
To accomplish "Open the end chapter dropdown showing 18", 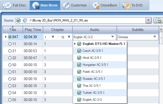I will (x=69, y=37).
